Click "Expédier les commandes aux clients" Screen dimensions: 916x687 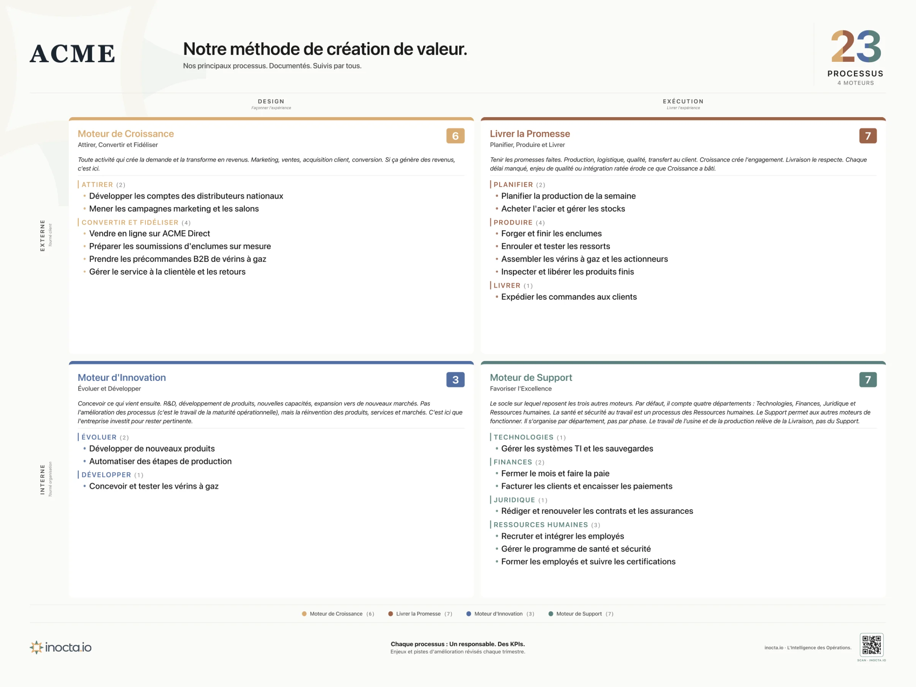569,297
